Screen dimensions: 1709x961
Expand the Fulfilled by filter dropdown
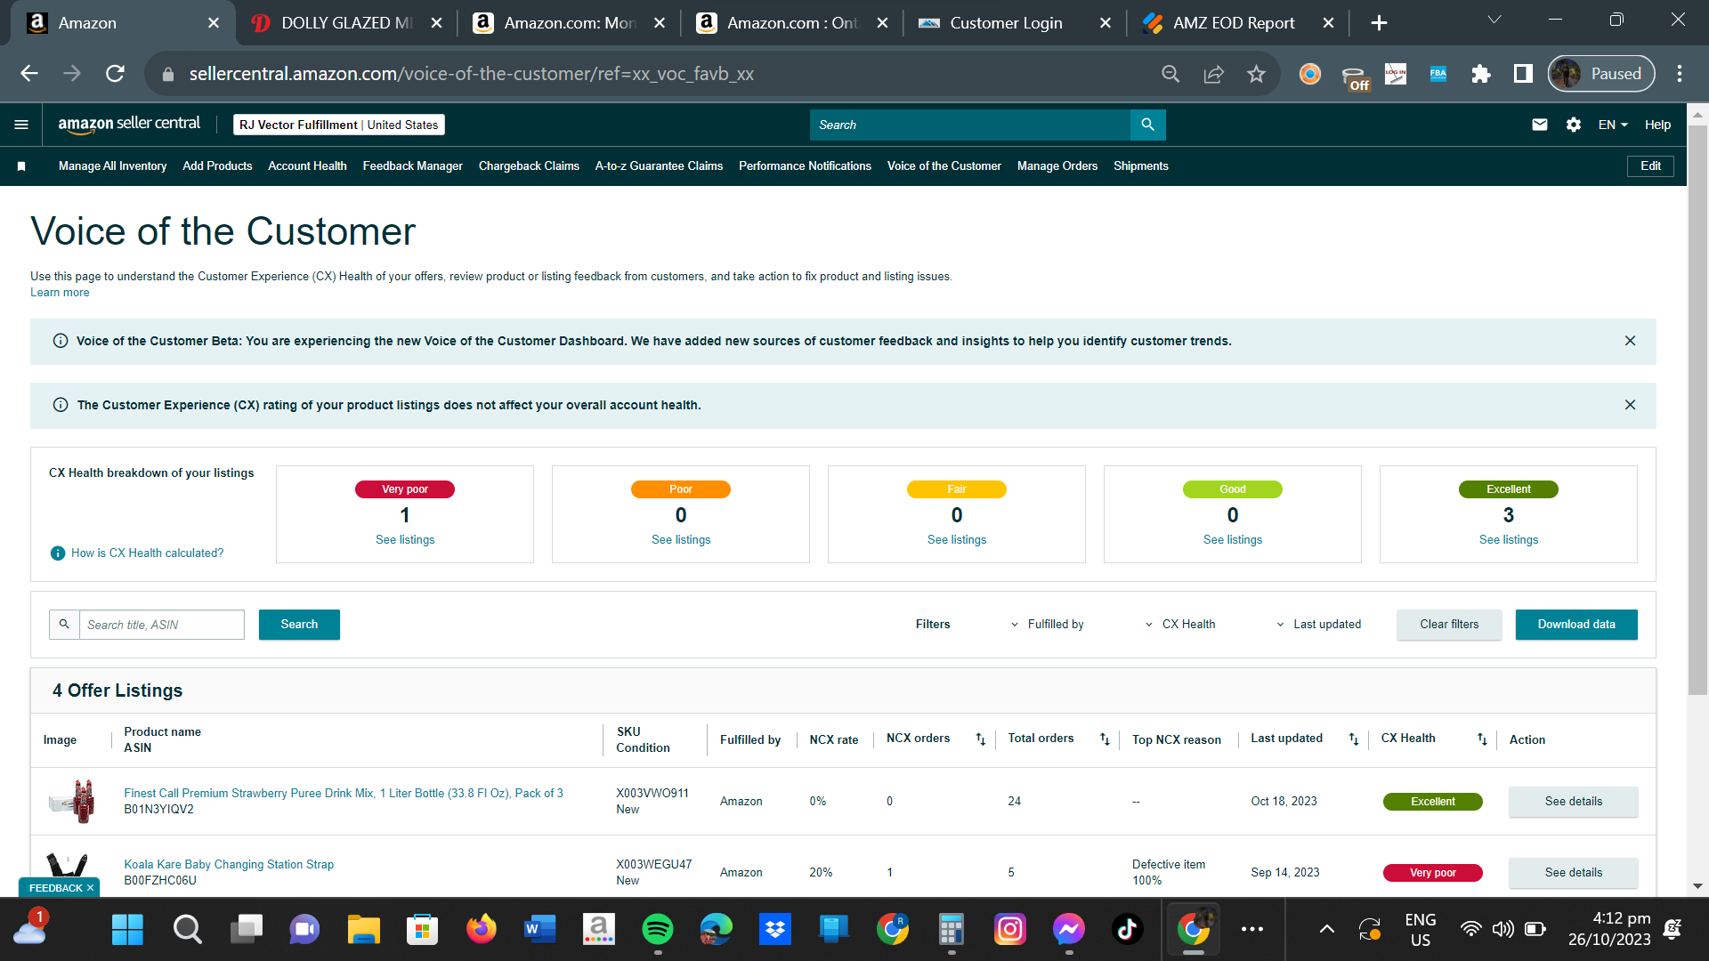(x=1047, y=625)
